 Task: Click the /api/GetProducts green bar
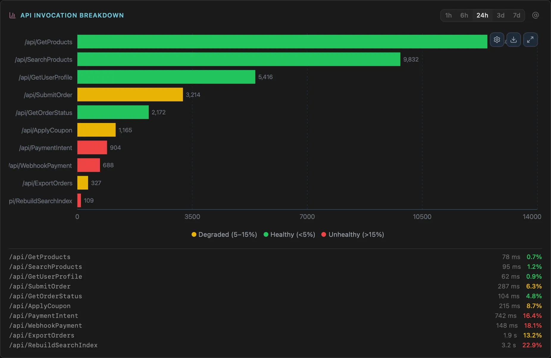(x=282, y=42)
